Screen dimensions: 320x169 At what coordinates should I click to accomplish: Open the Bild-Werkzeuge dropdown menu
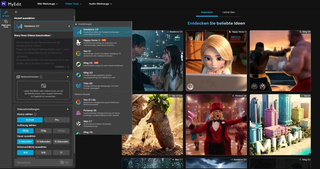(x=48, y=4)
